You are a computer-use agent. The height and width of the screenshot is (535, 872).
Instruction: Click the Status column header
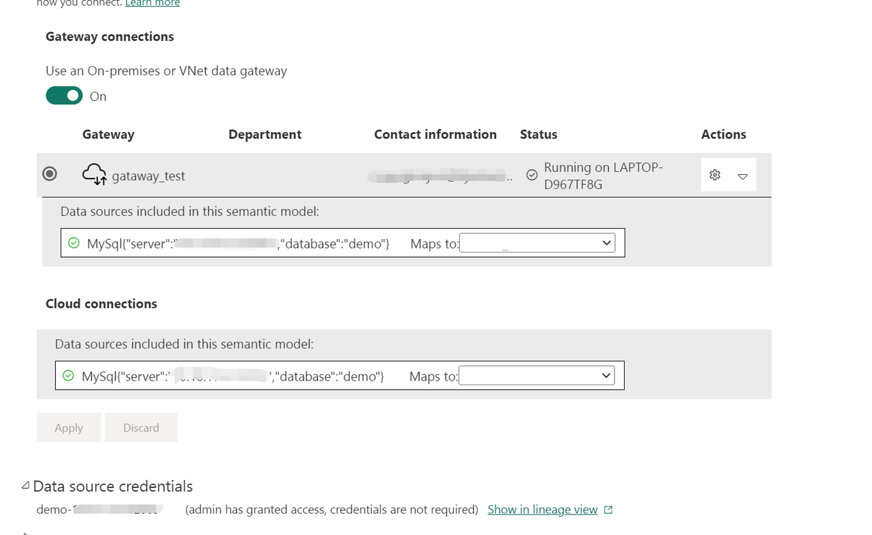coord(538,135)
